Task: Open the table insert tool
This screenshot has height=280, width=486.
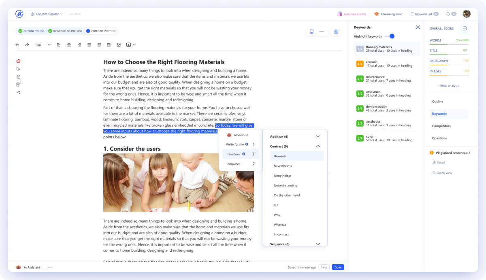Action: 129,45
